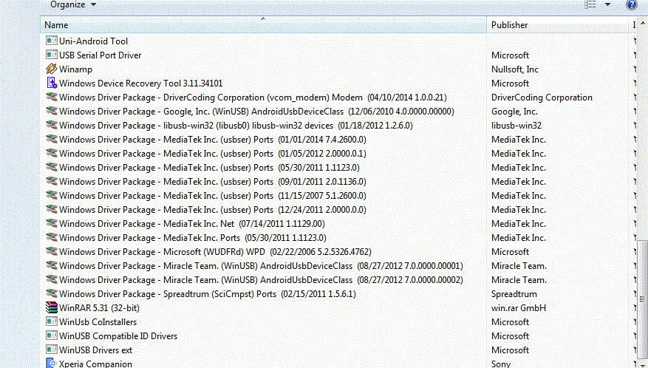Click icon of MediaTek usbser 5.1.2600.0 entry
The height and width of the screenshot is (368, 648).
[x=51, y=195]
